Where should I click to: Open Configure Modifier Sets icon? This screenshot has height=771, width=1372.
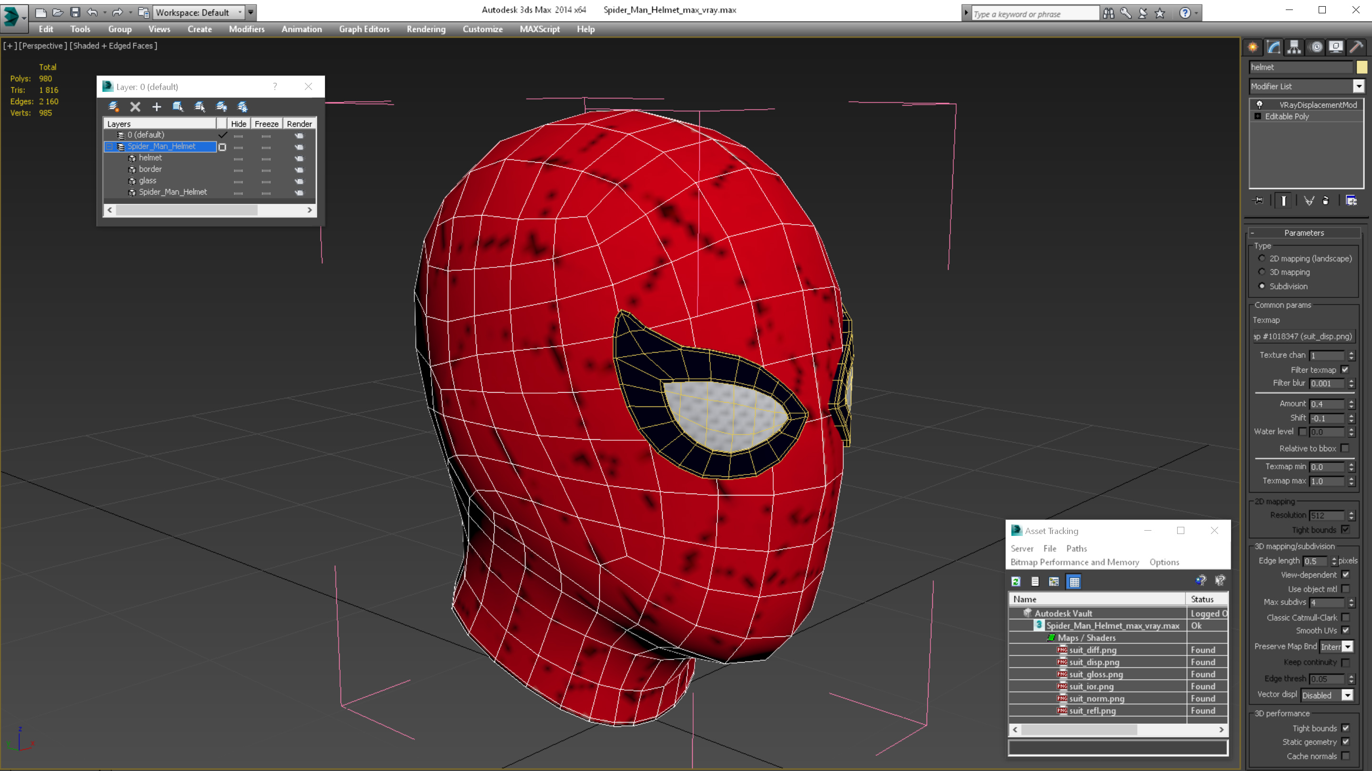[1351, 200]
